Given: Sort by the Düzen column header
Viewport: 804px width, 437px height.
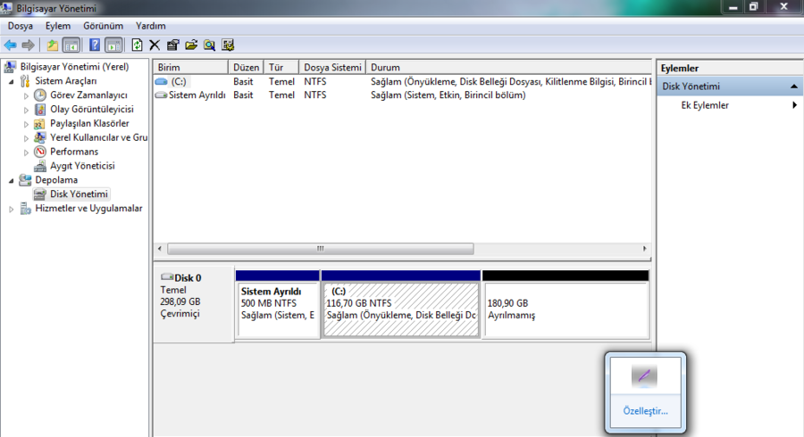Looking at the screenshot, I should (x=247, y=67).
